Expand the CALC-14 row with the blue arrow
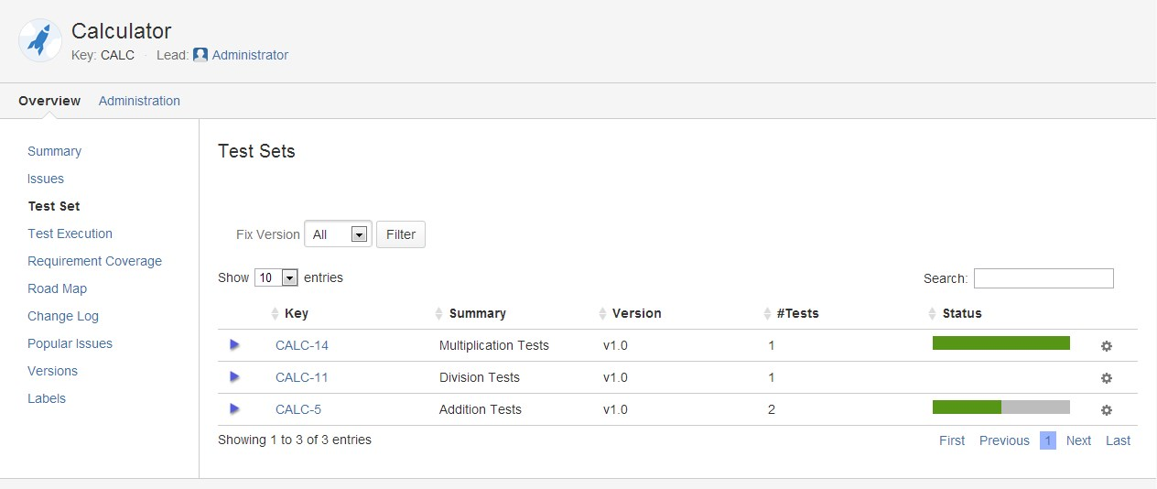Viewport: 1157px width, 489px height. pos(235,344)
